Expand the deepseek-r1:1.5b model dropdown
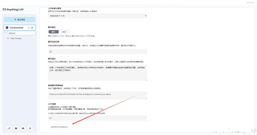 pos(97,16)
